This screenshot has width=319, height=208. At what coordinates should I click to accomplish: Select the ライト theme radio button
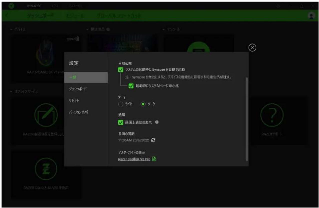coord(120,104)
